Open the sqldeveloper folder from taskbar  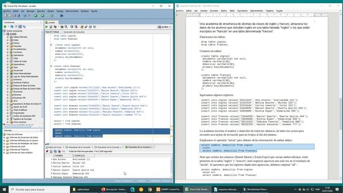click(81, 189)
